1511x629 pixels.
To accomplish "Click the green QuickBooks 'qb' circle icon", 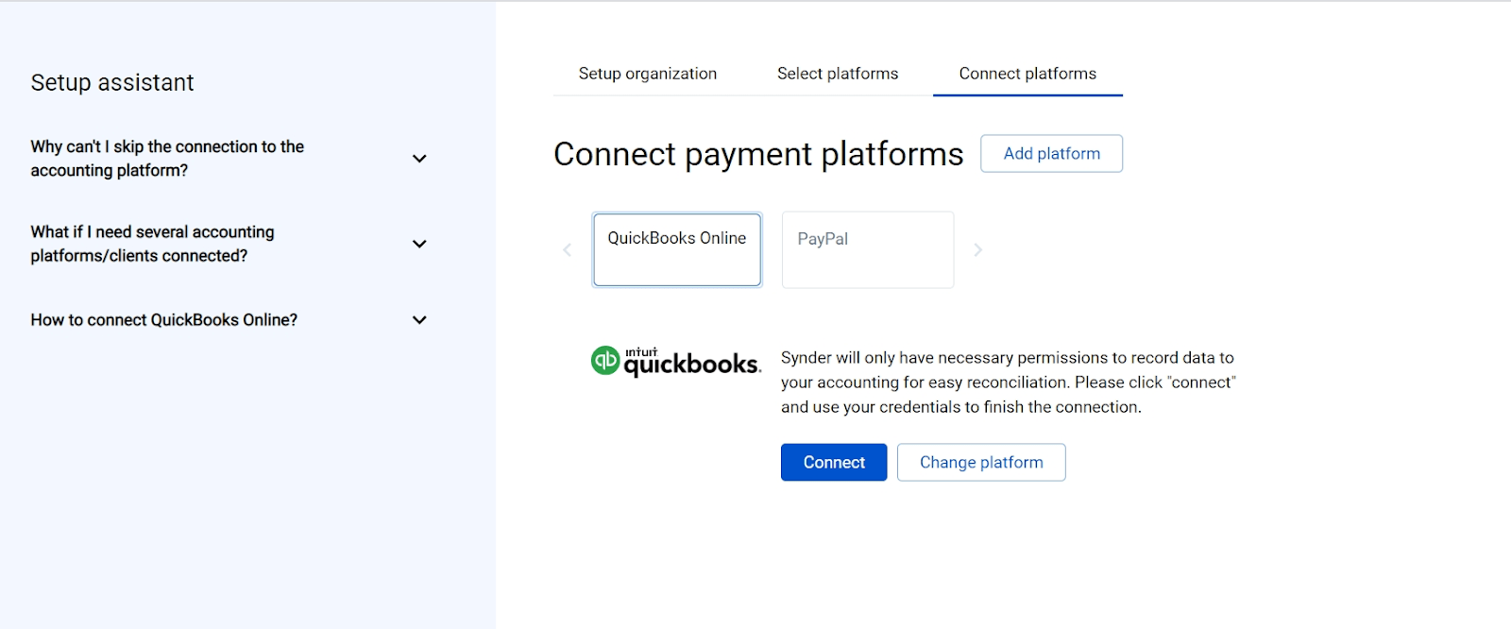I will click(x=605, y=361).
